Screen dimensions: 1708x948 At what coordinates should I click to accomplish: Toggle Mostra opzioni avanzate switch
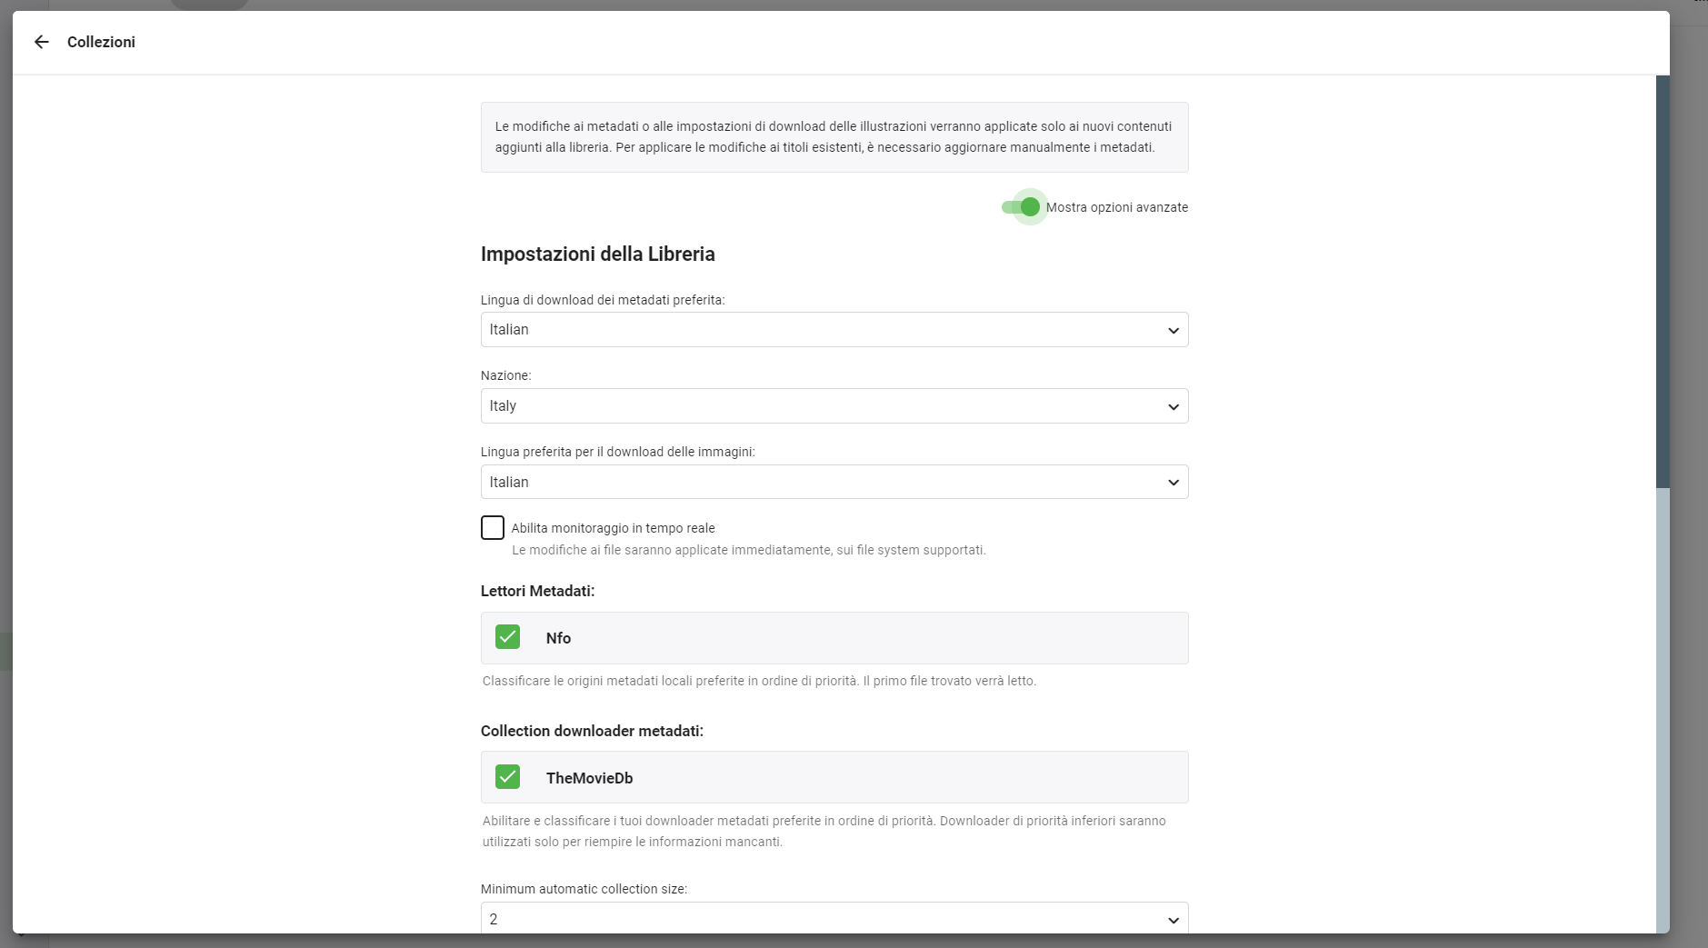point(1021,207)
